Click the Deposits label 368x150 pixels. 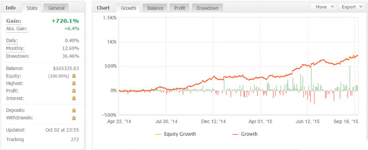pos(16,110)
